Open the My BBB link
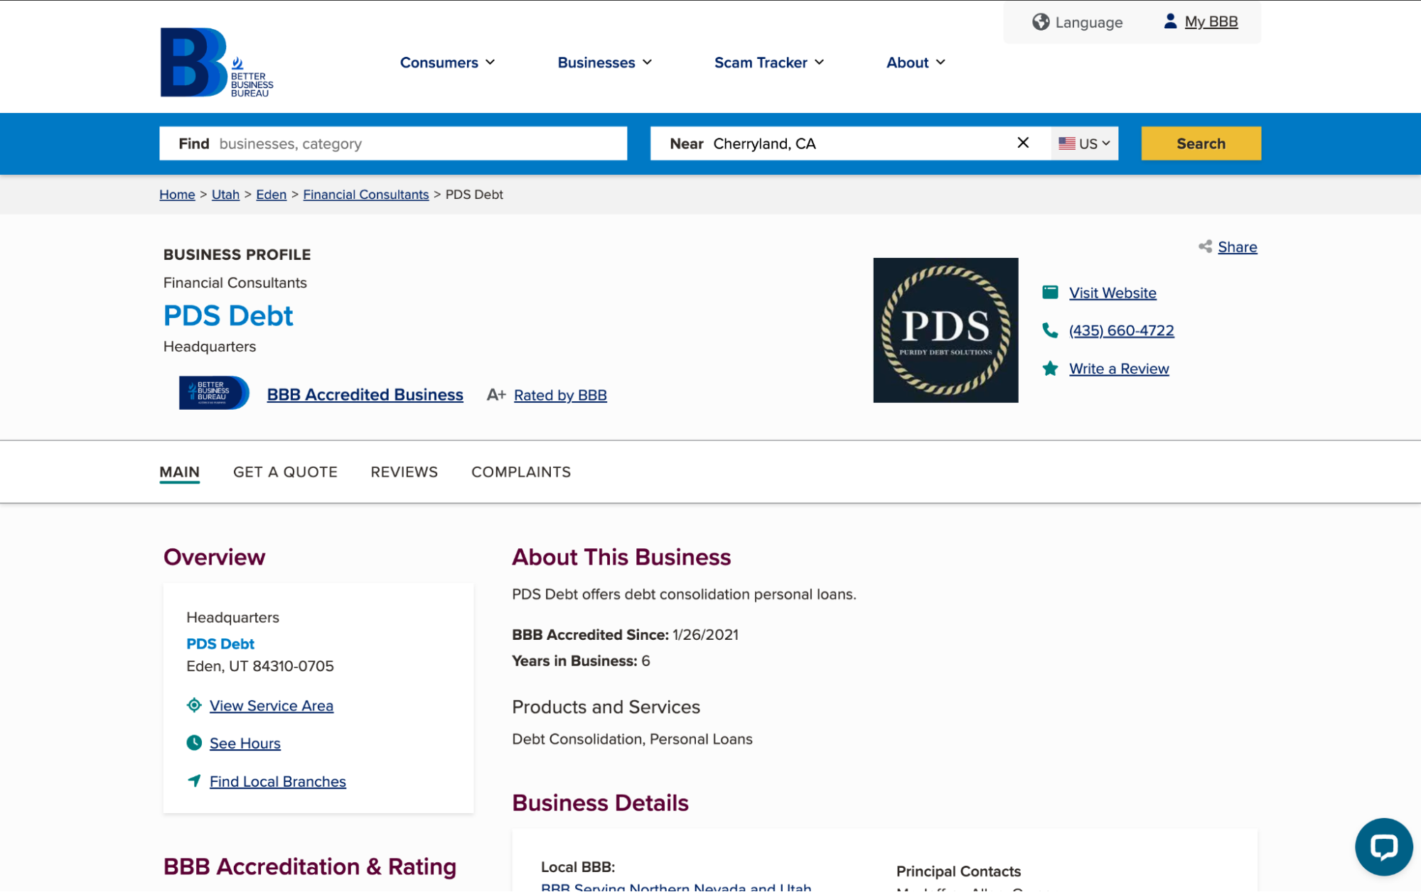This screenshot has width=1421, height=892. point(1211,21)
